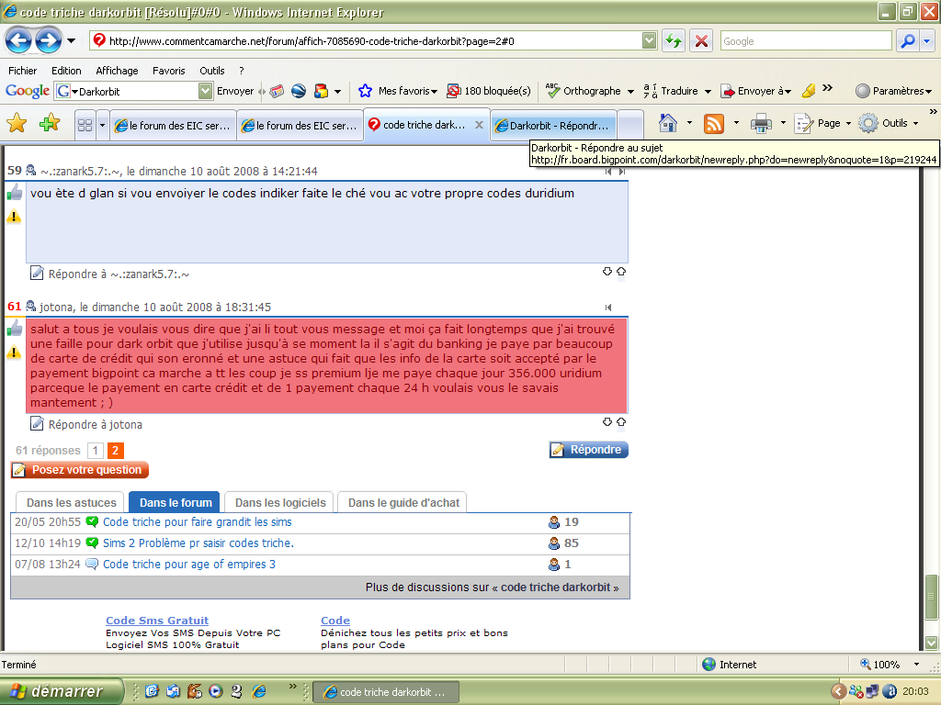941x705 pixels.
Task: Open the search provider dropdown arrow
Action: point(927,40)
